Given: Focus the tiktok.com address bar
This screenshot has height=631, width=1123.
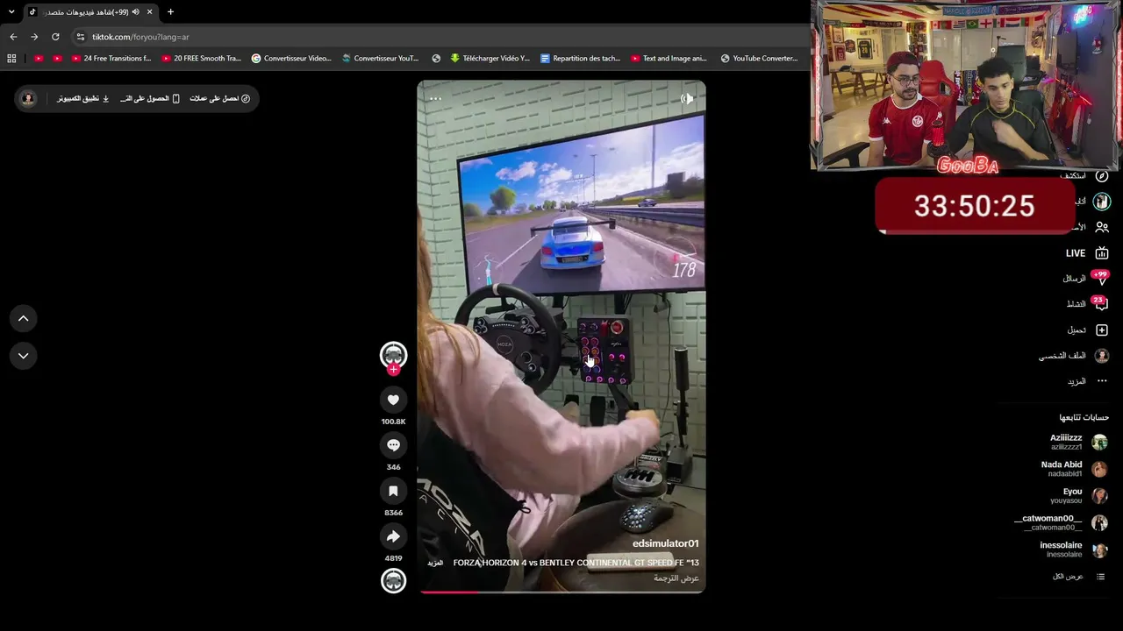Looking at the screenshot, I should pyautogui.click(x=439, y=37).
